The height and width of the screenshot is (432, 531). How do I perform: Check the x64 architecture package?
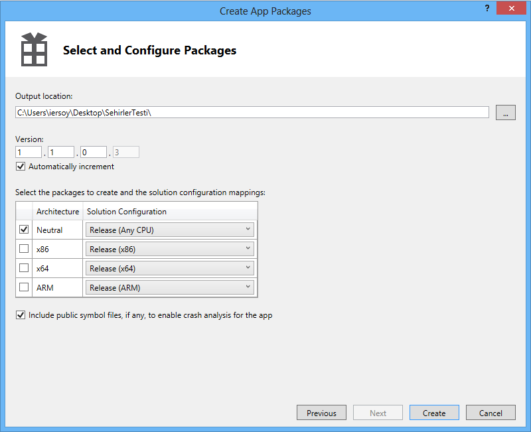[x=25, y=268]
